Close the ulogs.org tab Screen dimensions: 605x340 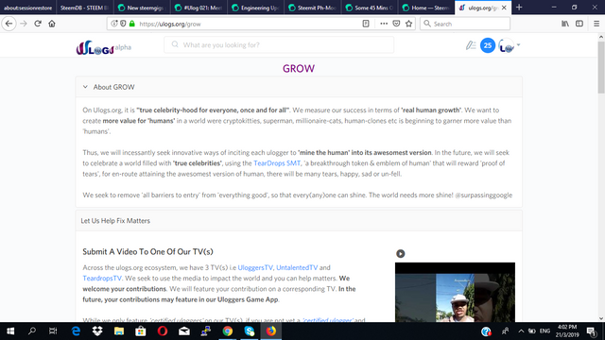click(504, 8)
